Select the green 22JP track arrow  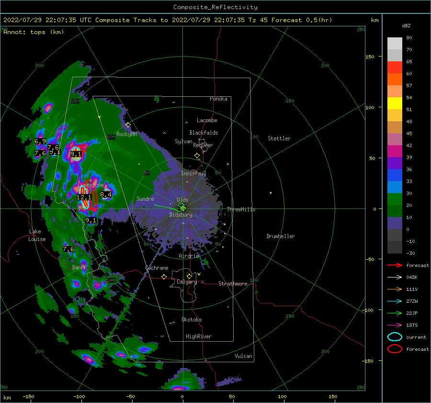point(395,313)
